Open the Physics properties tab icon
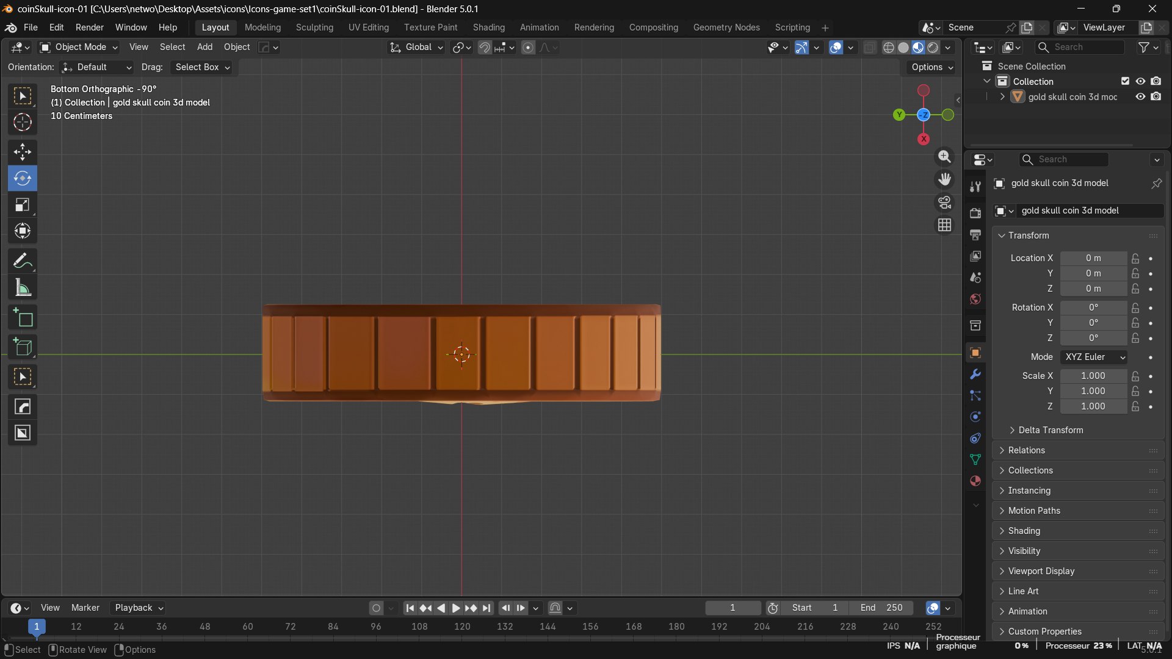Image resolution: width=1172 pixels, height=659 pixels. [x=975, y=417]
